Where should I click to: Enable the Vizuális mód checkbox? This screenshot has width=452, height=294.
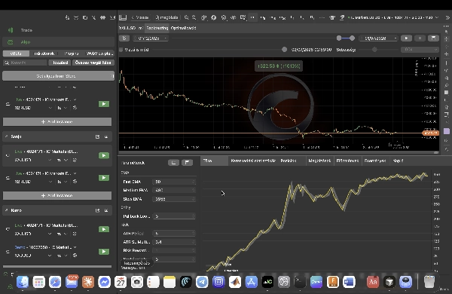click(121, 50)
